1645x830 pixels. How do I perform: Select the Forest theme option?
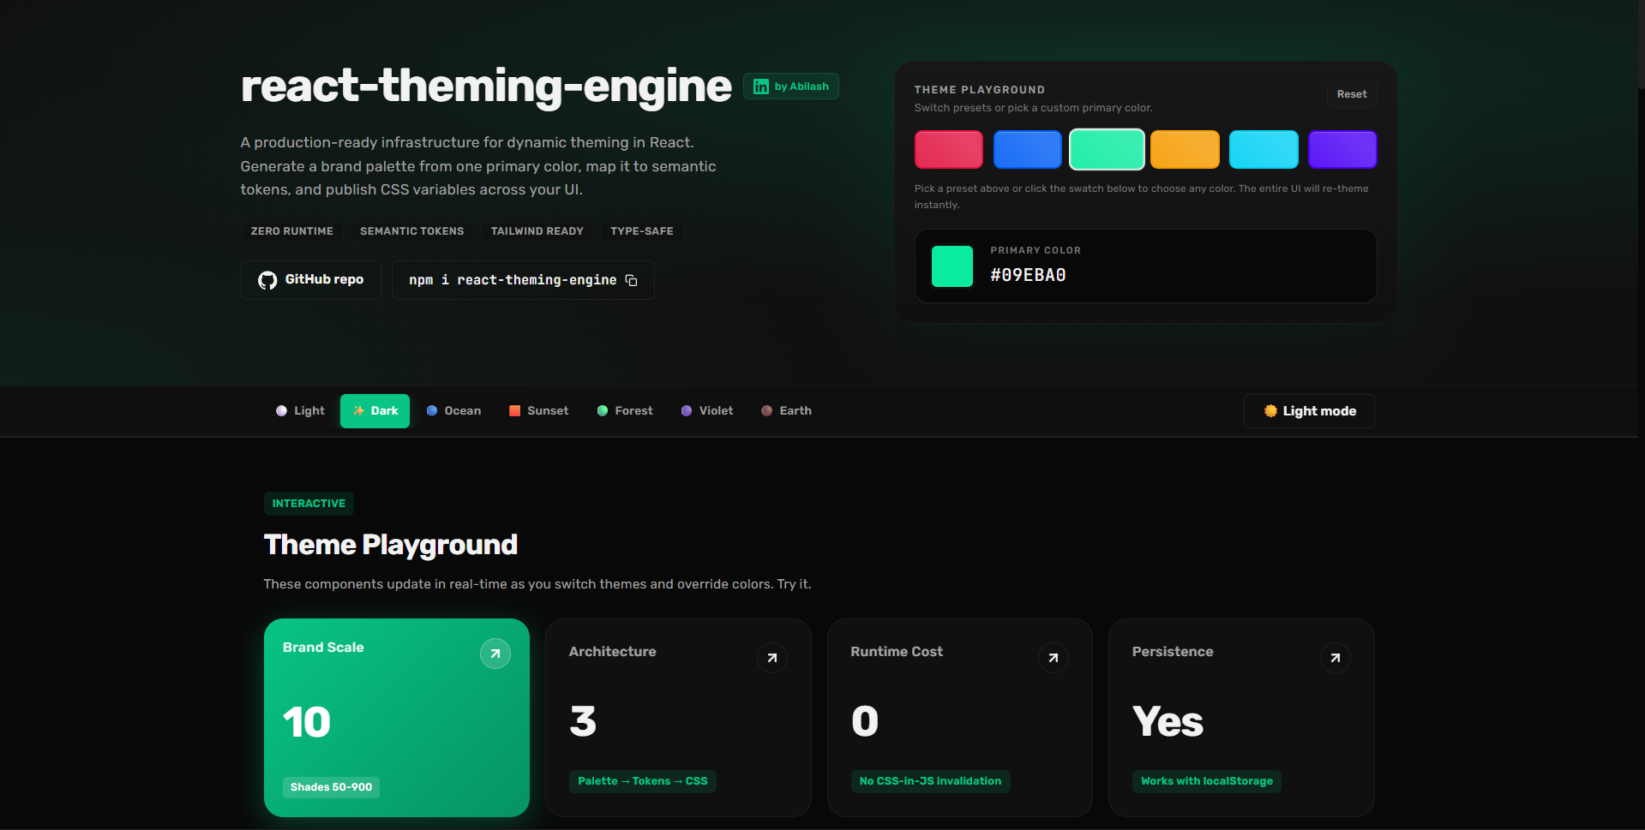point(625,410)
